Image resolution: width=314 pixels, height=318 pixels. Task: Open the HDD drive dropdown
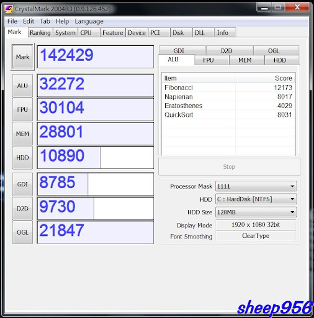[256, 199]
